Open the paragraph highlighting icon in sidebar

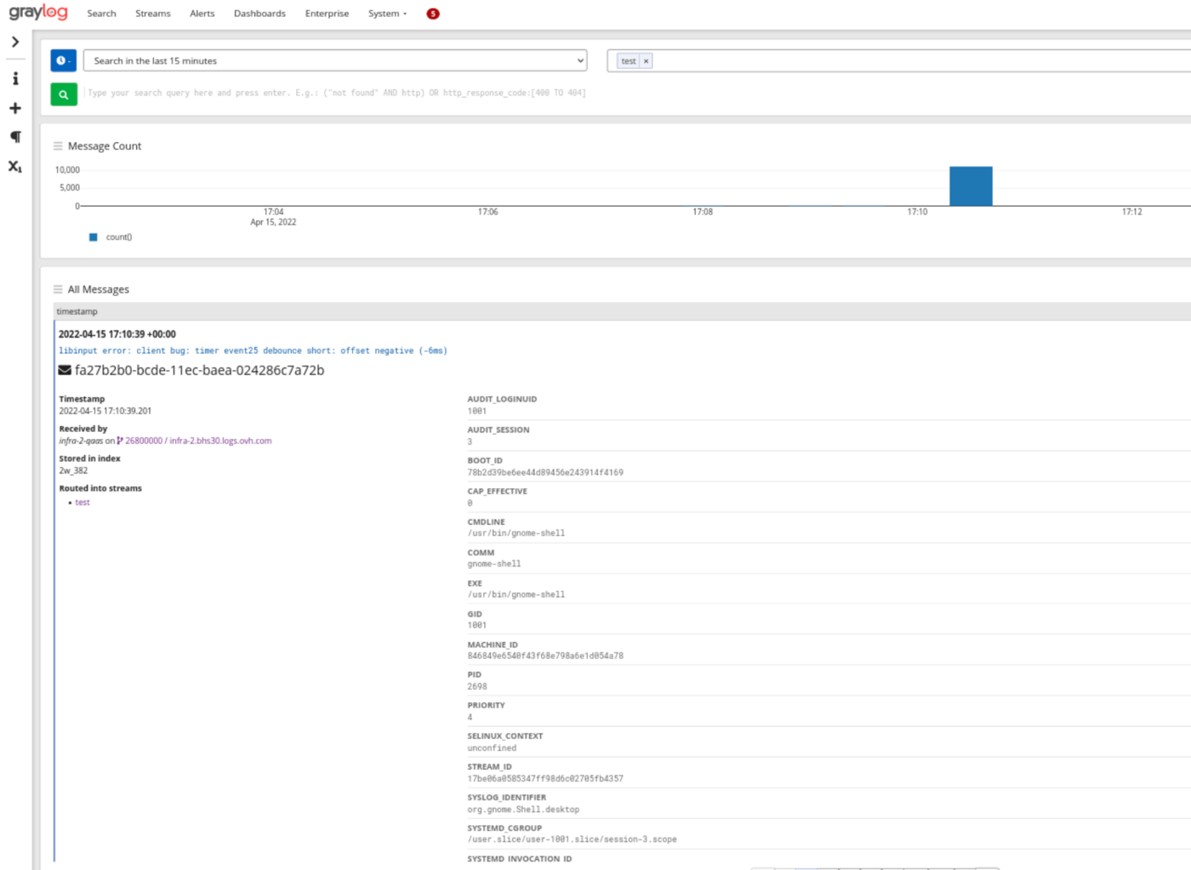[x=15, y=137]
